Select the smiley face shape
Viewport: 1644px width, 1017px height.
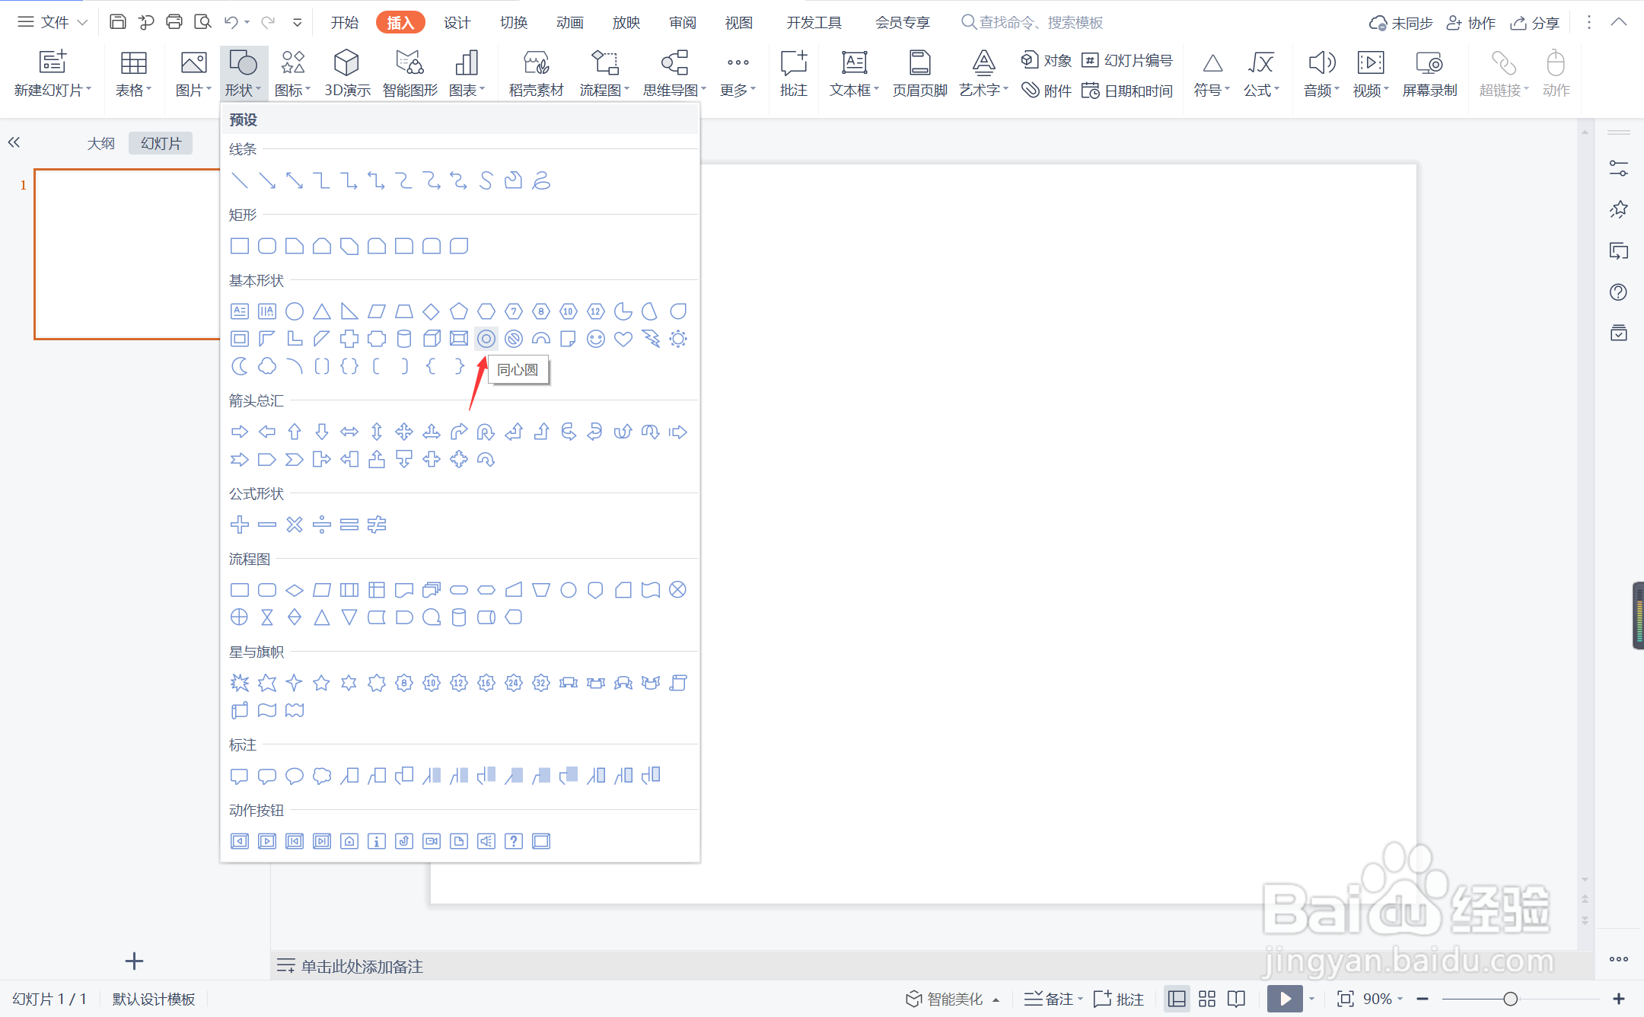click(x=596, y=339)
